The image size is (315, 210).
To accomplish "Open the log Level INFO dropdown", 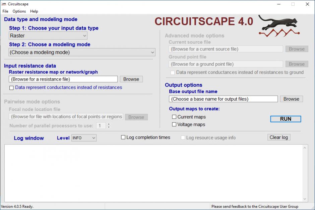I will pos(84,138).
